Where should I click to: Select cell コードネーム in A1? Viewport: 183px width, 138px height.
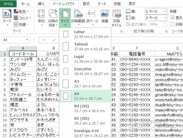point(23,54)
